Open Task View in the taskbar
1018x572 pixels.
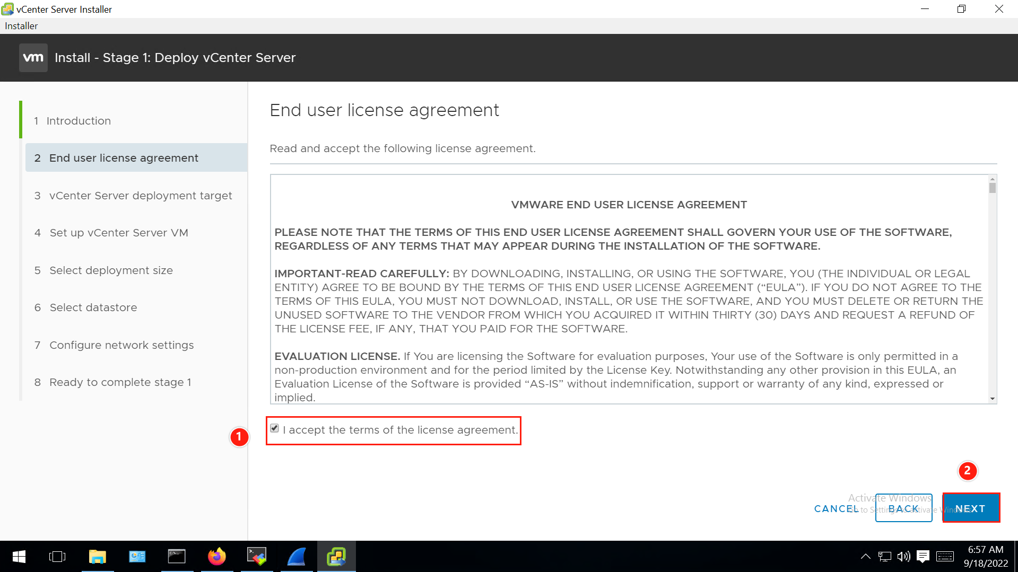click(57, 557)
